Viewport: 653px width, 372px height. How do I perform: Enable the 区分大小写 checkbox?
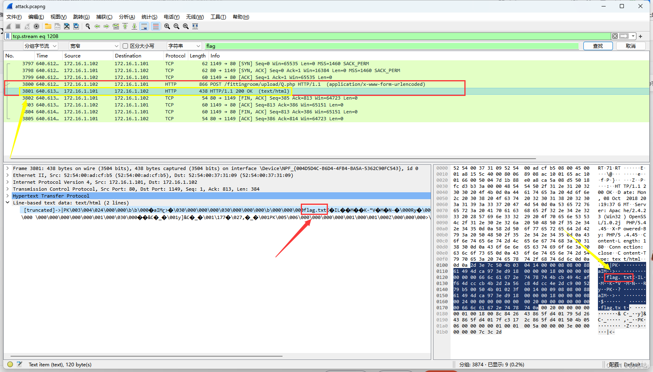click(x=125, y=46)
